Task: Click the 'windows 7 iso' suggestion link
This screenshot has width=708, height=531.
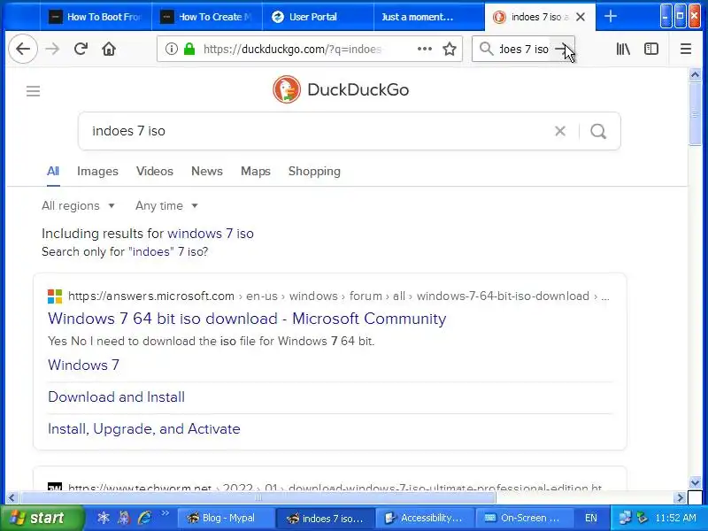Action: click(211, 234)
